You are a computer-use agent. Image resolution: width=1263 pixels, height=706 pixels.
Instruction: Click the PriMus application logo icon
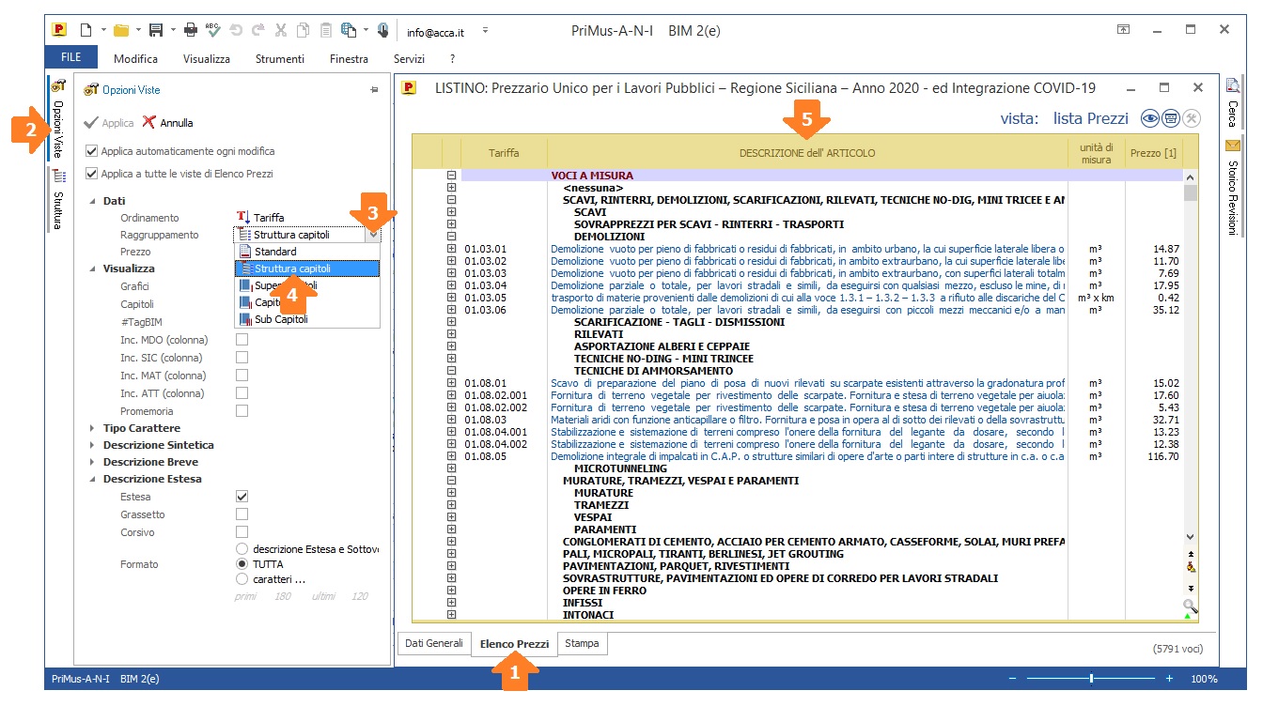pyautogui.click(x=58, y=30)
